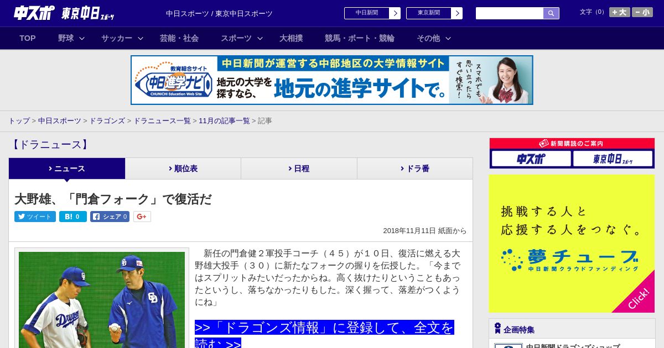Click the 東京中日スポーツ logo in header

pyautogui.click(x=88, y=14)
